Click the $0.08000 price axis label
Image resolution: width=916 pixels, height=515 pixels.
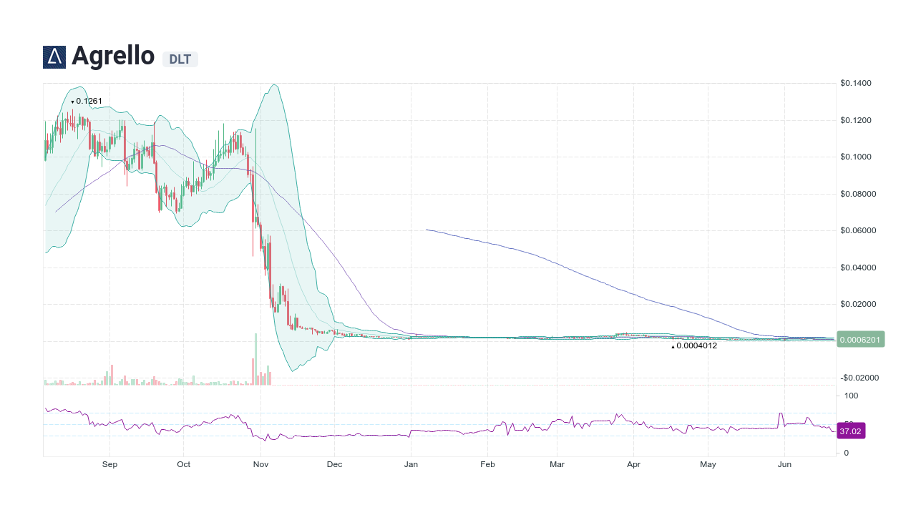click(x=858, y=194)
